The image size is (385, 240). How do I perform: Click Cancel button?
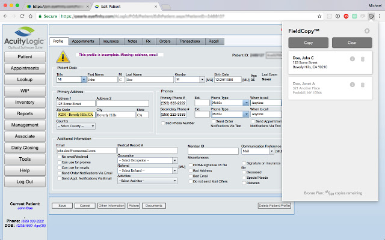pos(85,206)
